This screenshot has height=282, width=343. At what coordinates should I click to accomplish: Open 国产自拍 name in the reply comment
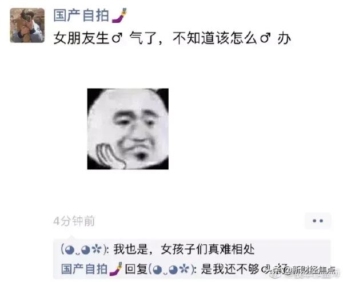click(x=84, y=269)
